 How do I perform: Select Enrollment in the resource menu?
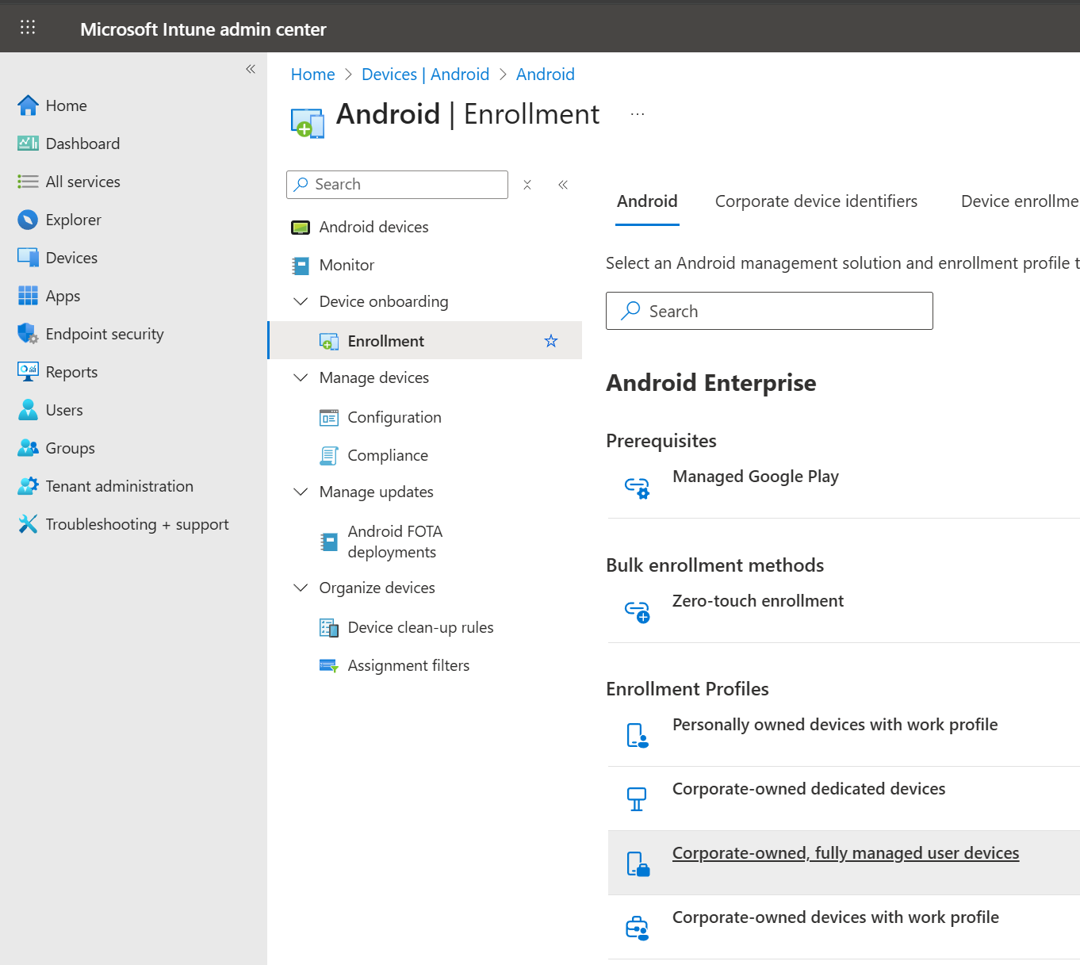[x=425, y=340]
